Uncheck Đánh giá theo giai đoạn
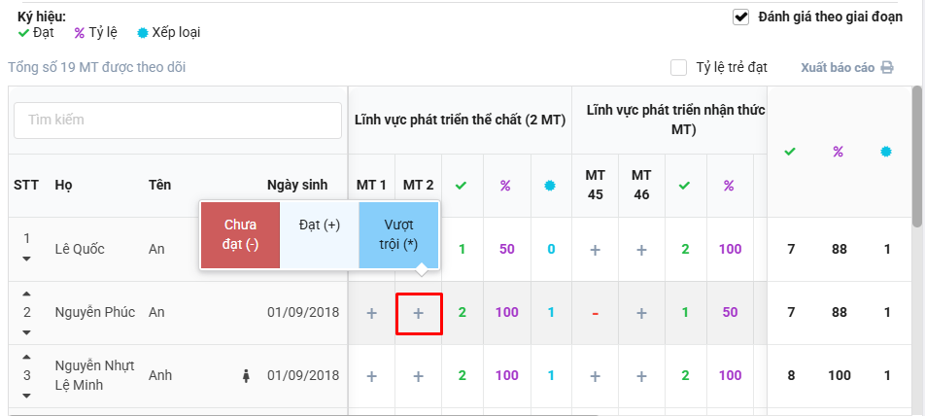 click(x=741, y=17)
